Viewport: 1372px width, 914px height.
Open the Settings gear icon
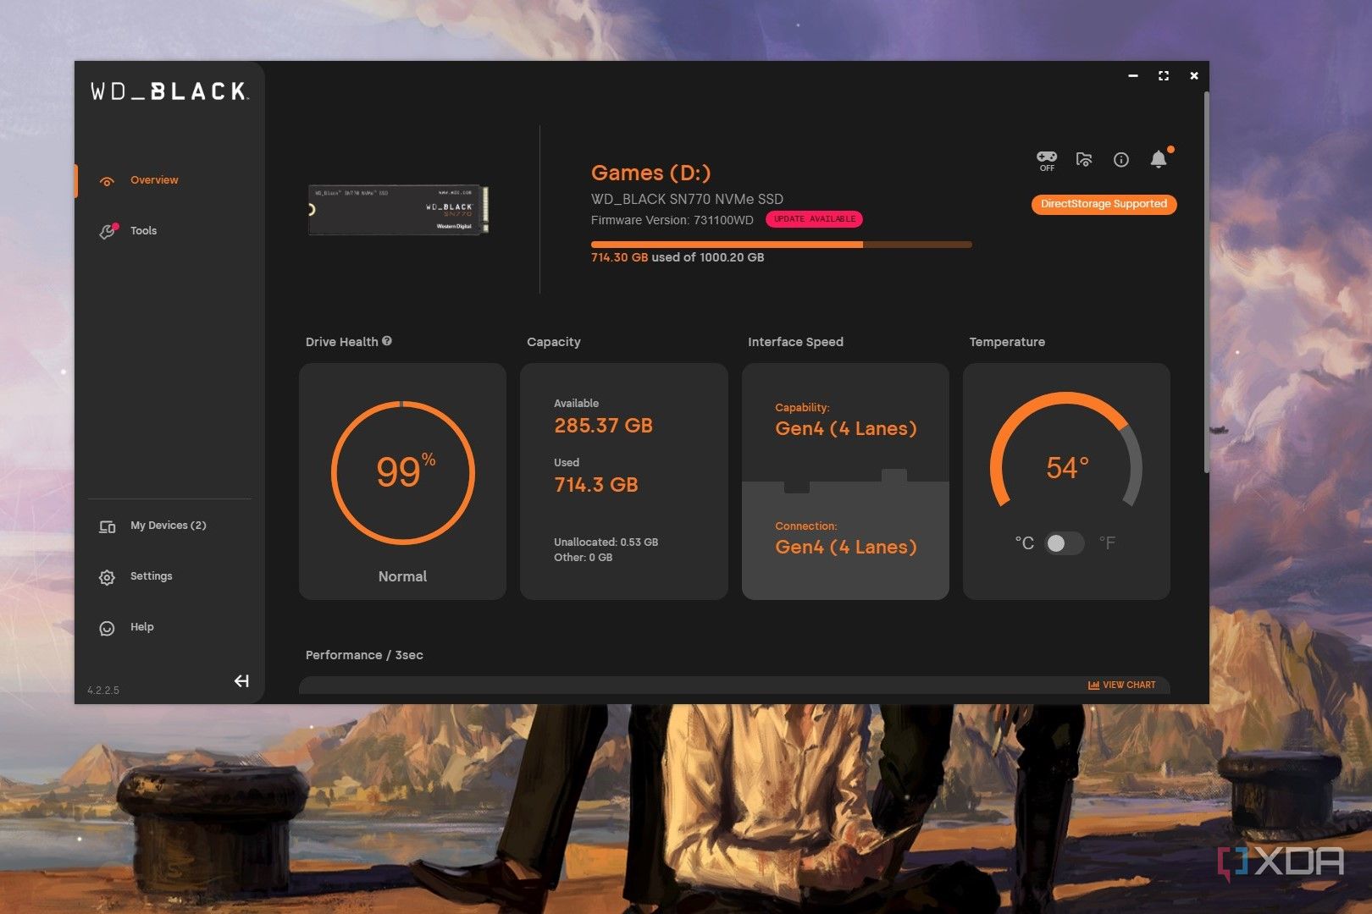107,577
